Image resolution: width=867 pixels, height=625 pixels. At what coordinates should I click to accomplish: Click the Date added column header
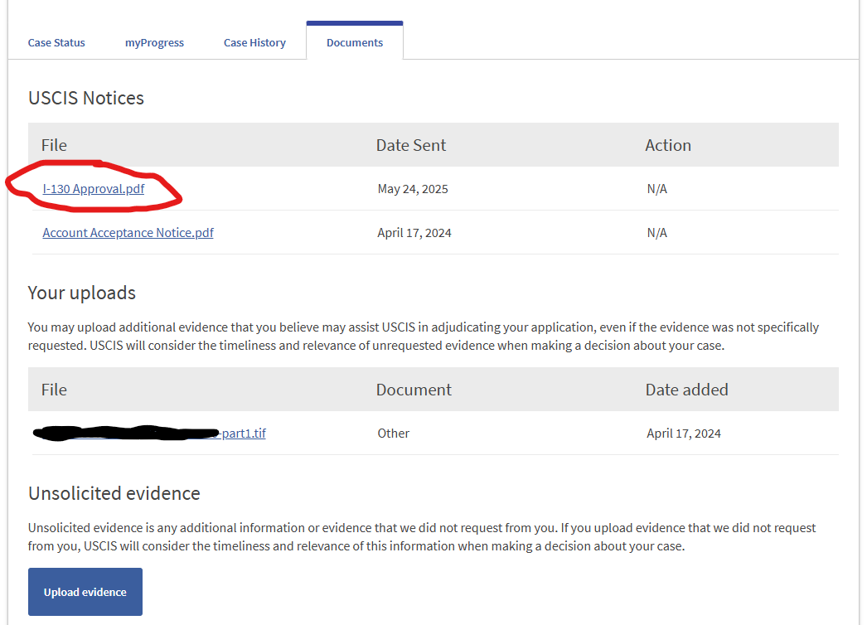(687, 390)
